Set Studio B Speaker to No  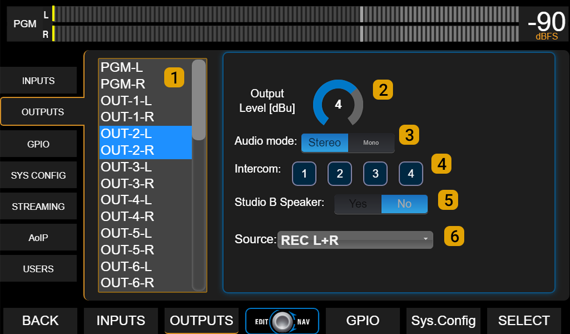coord(405,204)
